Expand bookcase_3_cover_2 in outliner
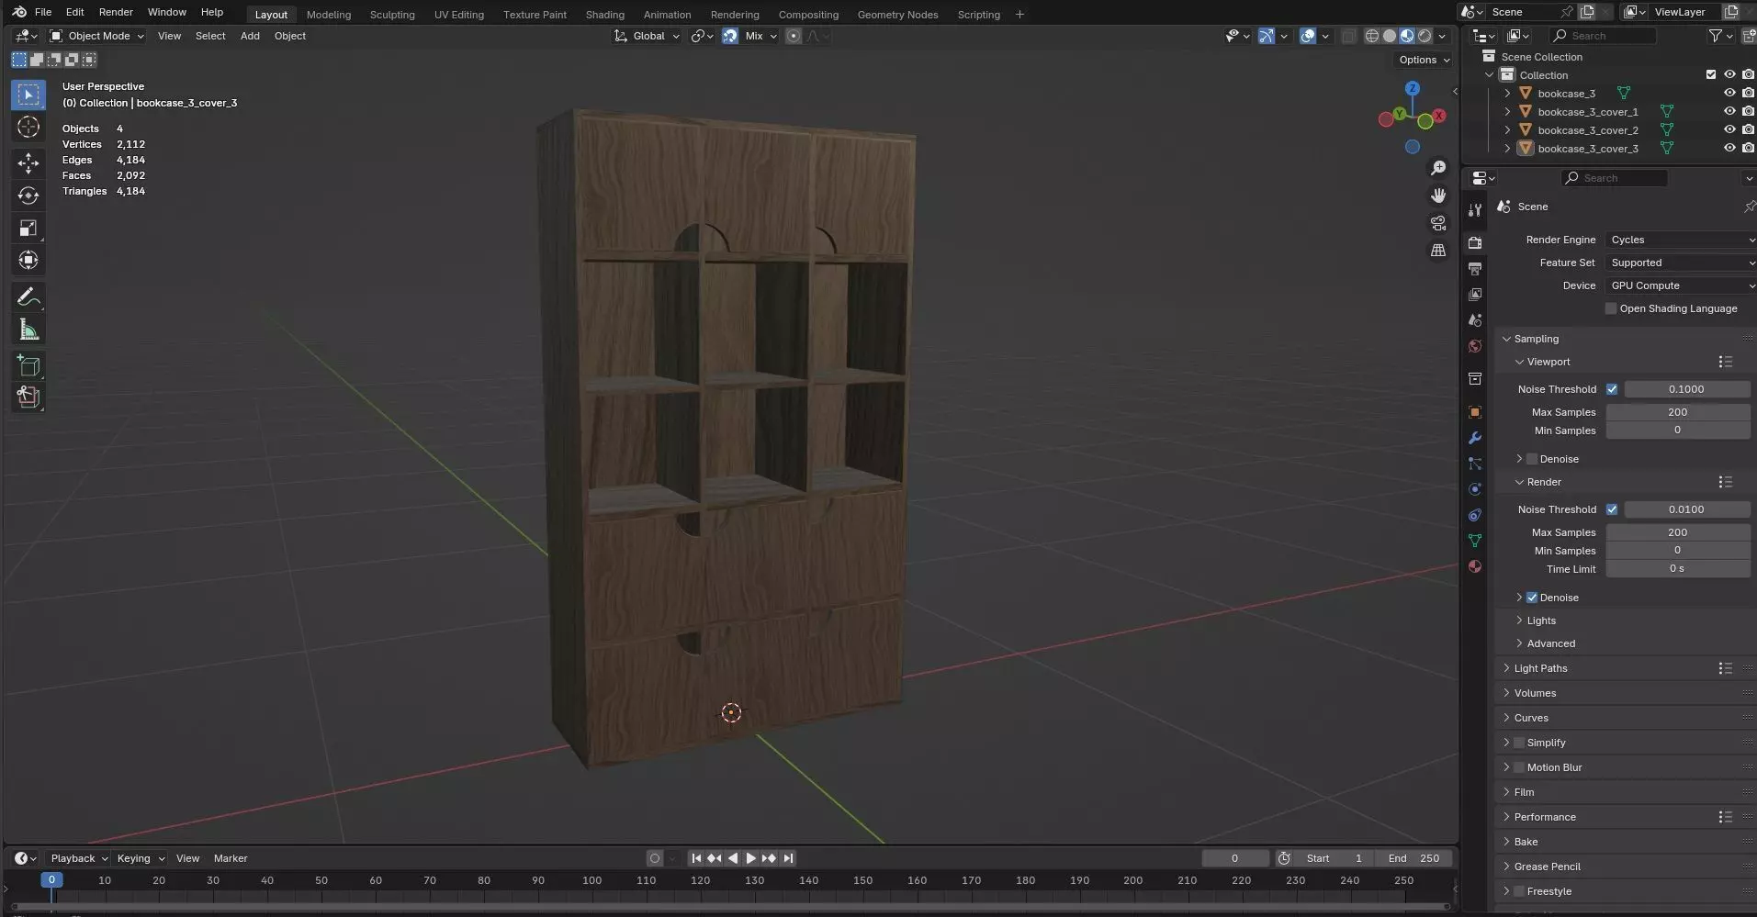Screen dimensions: 1757x917 (x=1507, y=129)
